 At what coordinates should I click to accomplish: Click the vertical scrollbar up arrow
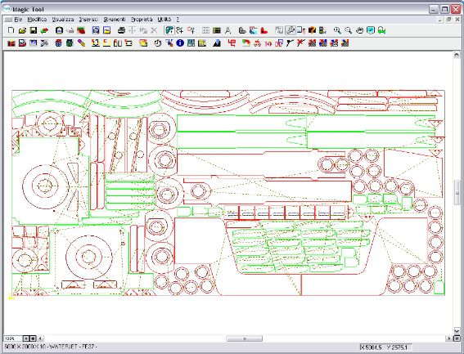[457, 55]
